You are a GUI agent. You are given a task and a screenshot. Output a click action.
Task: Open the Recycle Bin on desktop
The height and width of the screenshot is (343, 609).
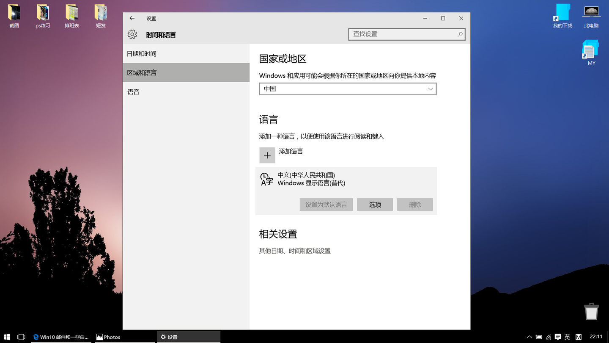(x=591, y=311)
